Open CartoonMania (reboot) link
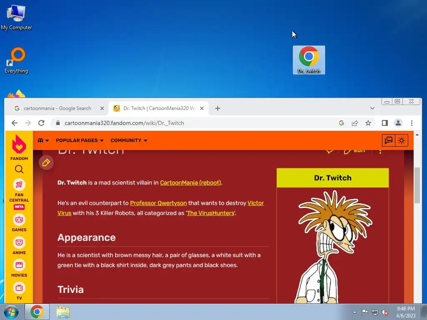The image size is (427, 320). [190, 182]
